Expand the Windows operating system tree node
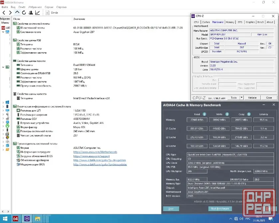The image size is (279, 223). 3,103
